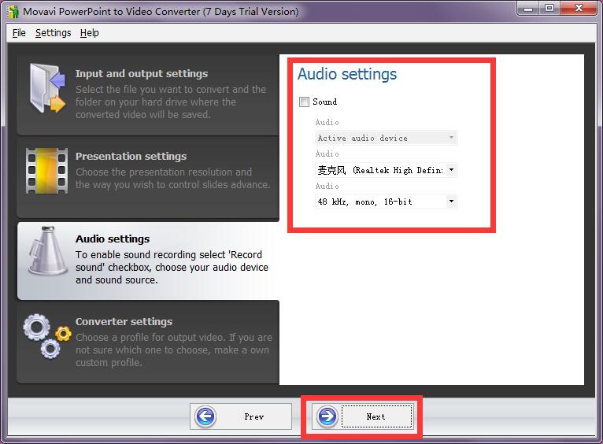
Task: Click the blue right arrow Next icon
Action: (327, 416)
